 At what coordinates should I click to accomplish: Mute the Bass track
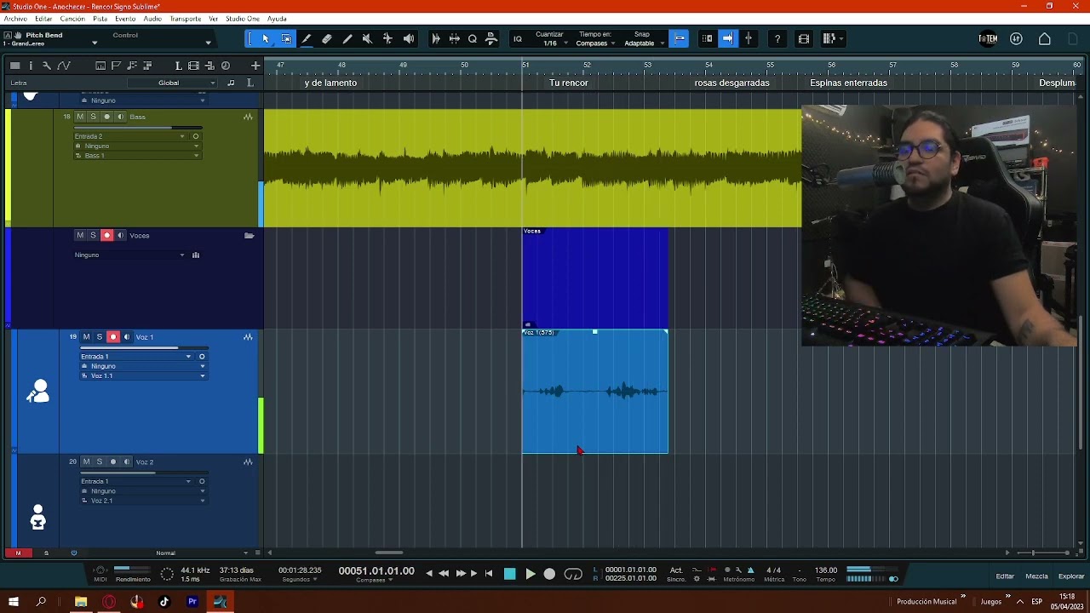(x=80, y=117)
